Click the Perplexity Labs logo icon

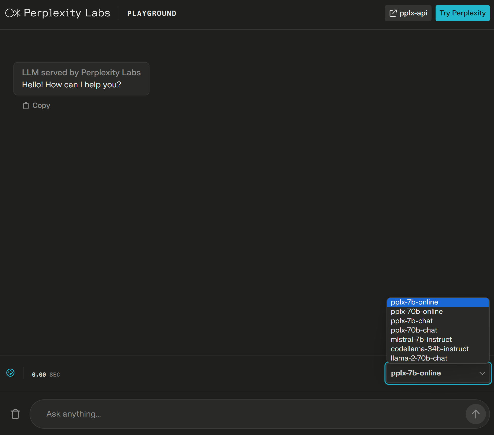(x=13, y=13)
